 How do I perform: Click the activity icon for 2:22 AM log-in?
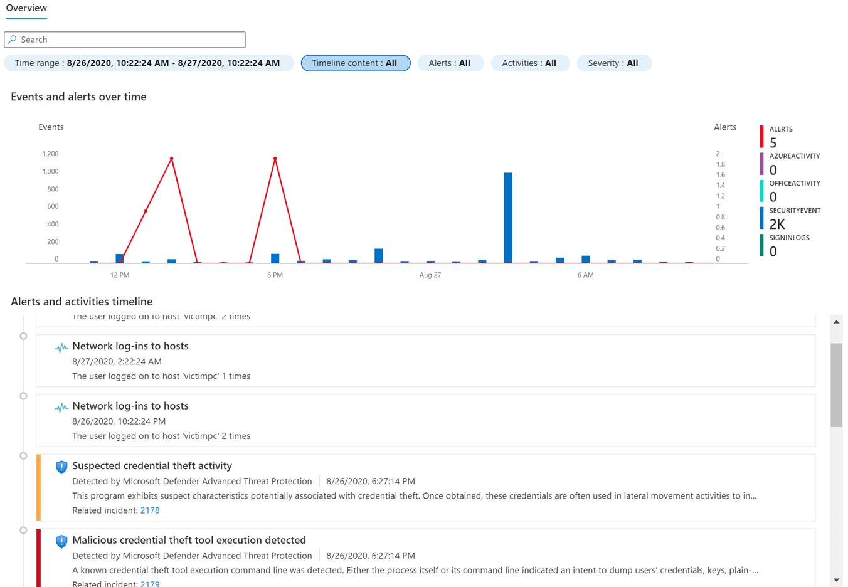(61, 347)
